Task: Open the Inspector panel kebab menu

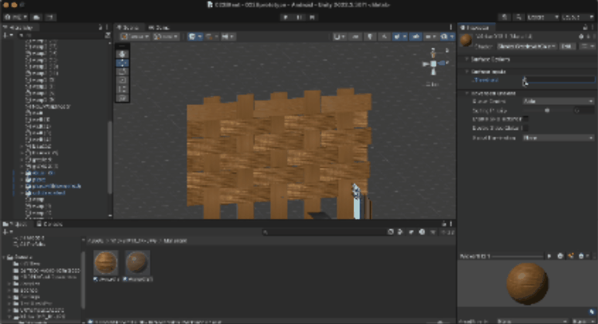Action: 593,27
